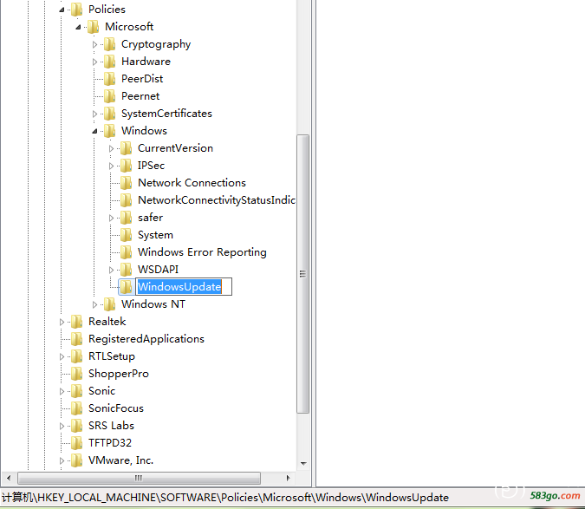This screenshot has height=509, width=585.
Task: Expand the SystemCertificates key
Action: 94,114
